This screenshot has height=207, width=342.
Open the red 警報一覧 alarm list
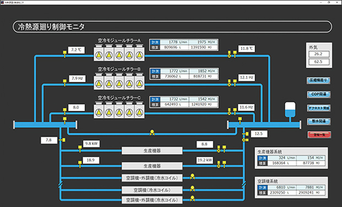(x=319, y=135)
